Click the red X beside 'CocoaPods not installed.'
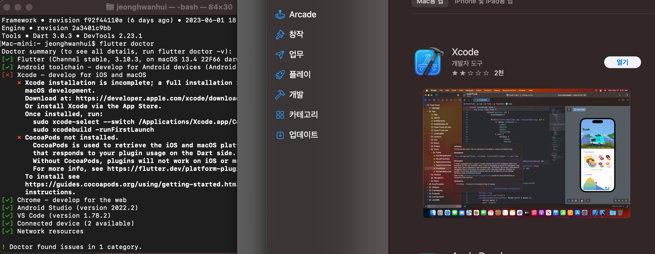The width and height of the screenshot is (655, 254). point(19,138)
